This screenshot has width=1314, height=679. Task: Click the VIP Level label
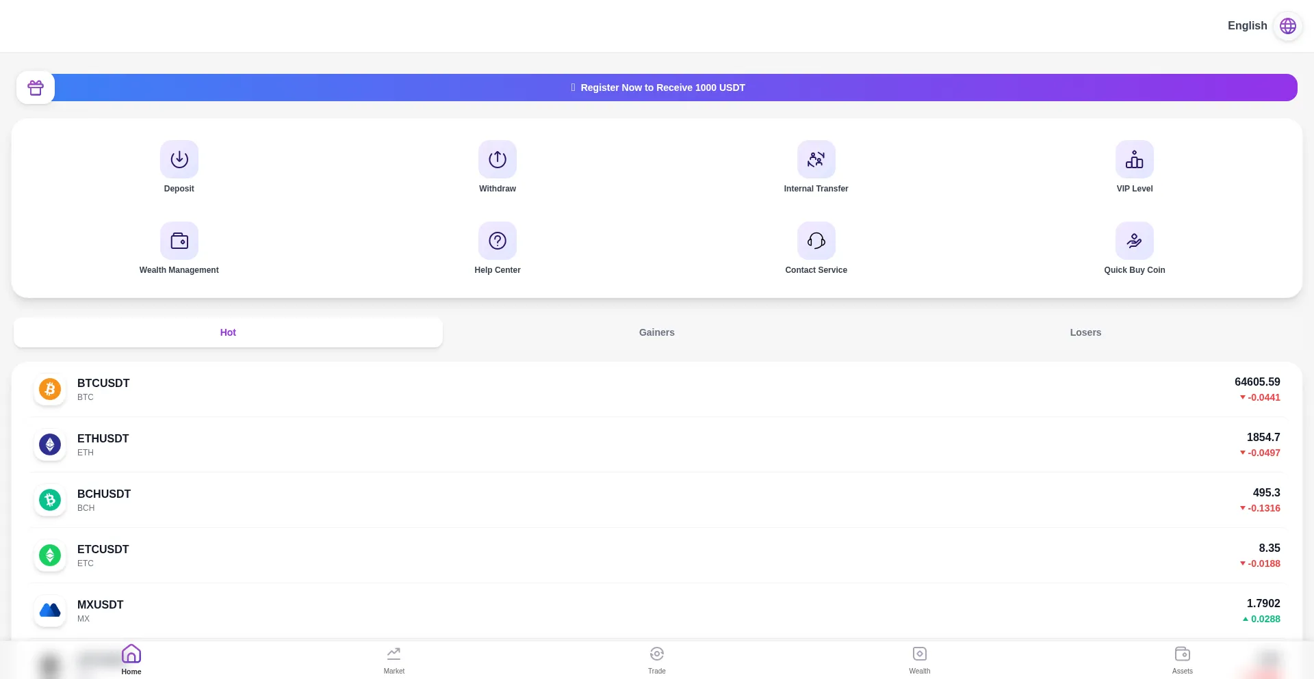coord(1135,189)
